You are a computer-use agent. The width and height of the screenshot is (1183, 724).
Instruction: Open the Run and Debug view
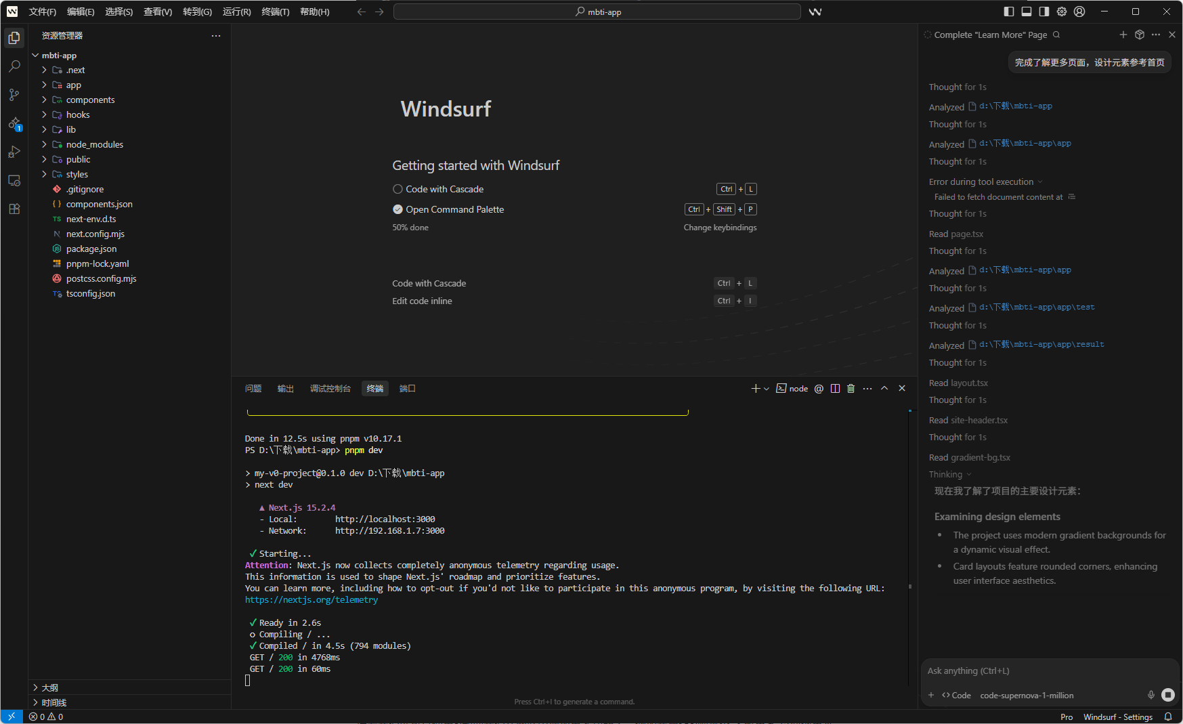[x=14, y=152]
